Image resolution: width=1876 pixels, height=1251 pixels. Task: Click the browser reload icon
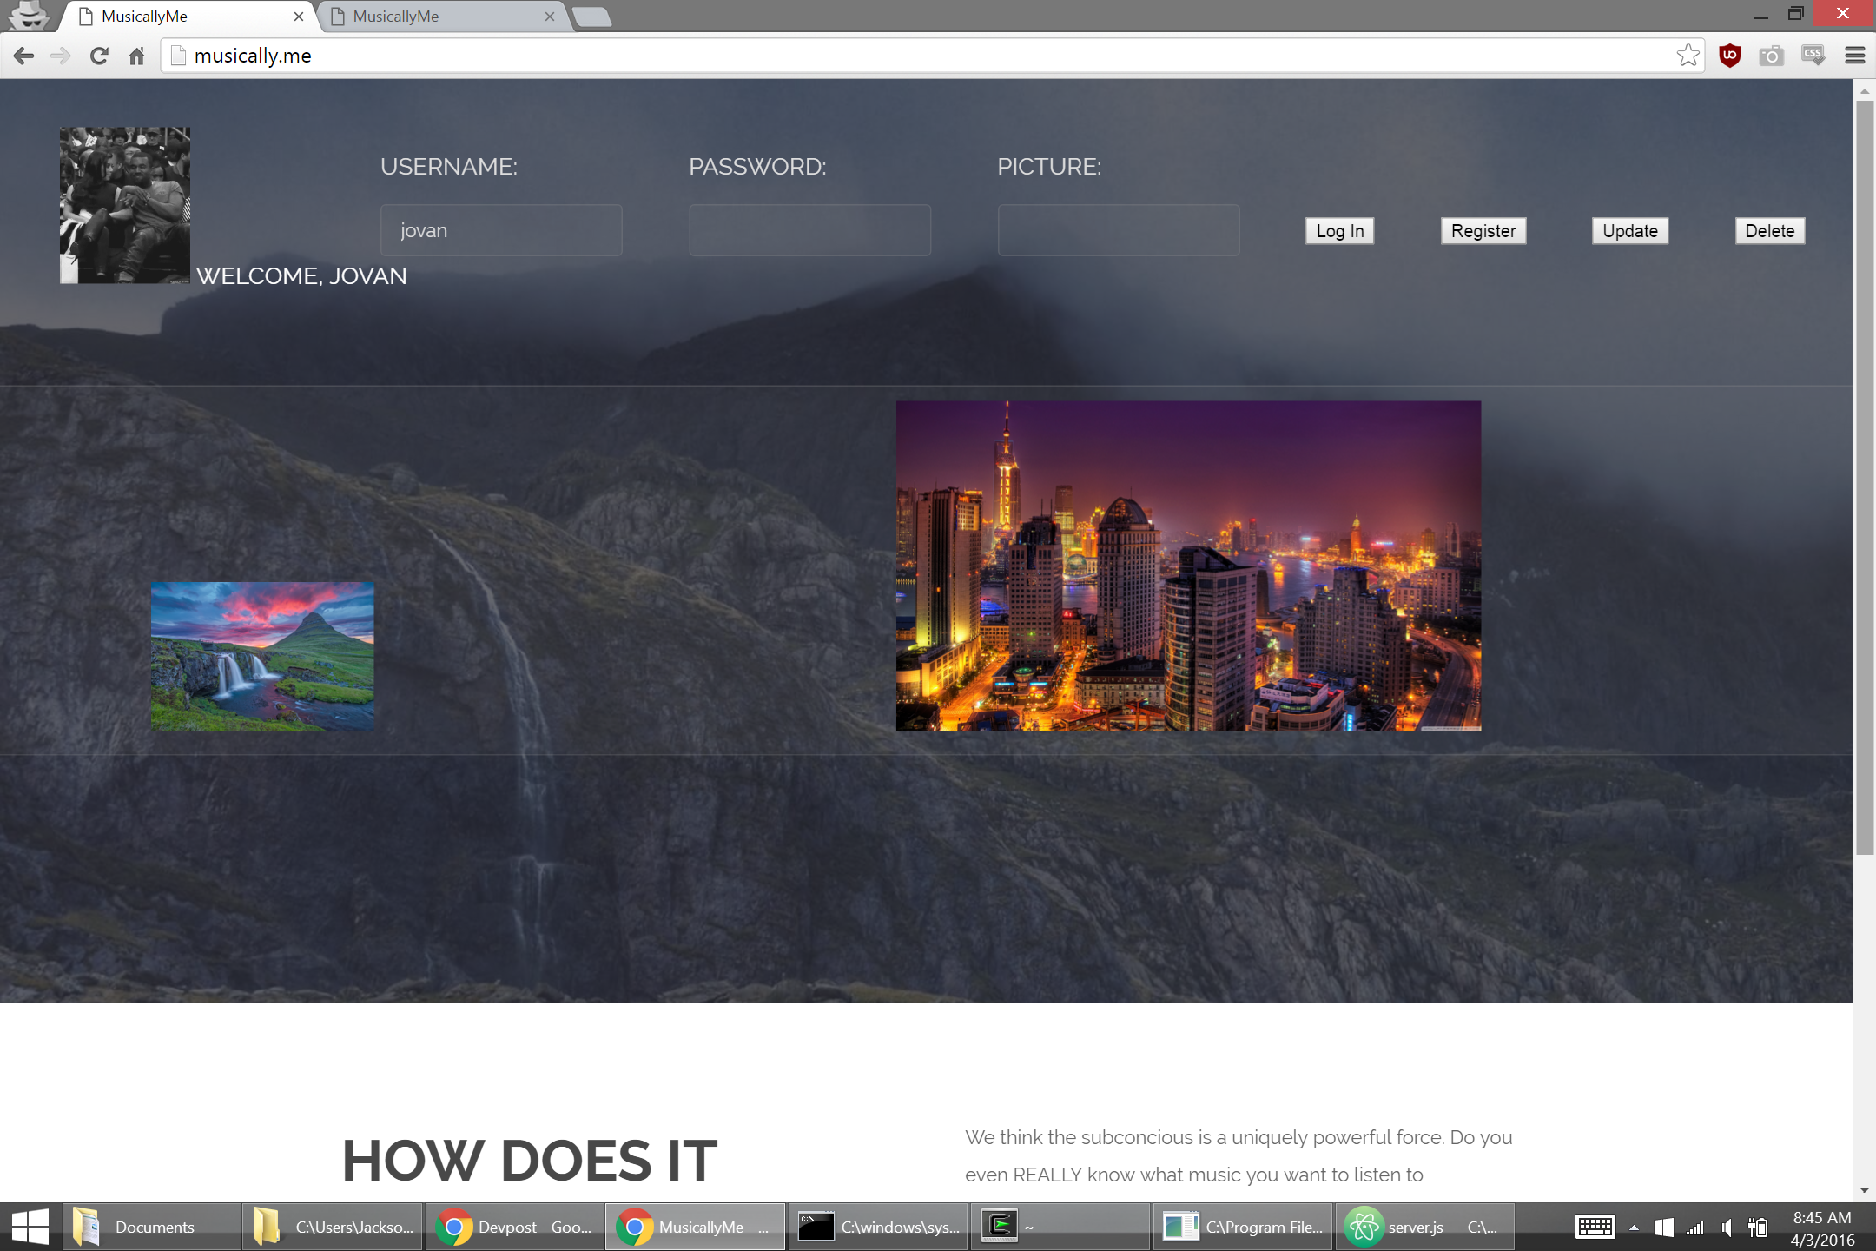point(99,56)
